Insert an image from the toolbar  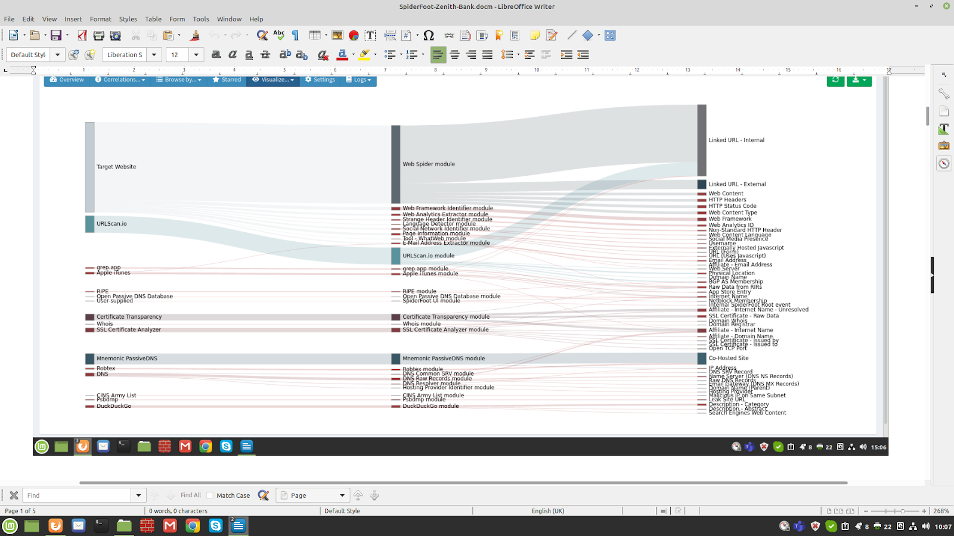pos(337,35)
